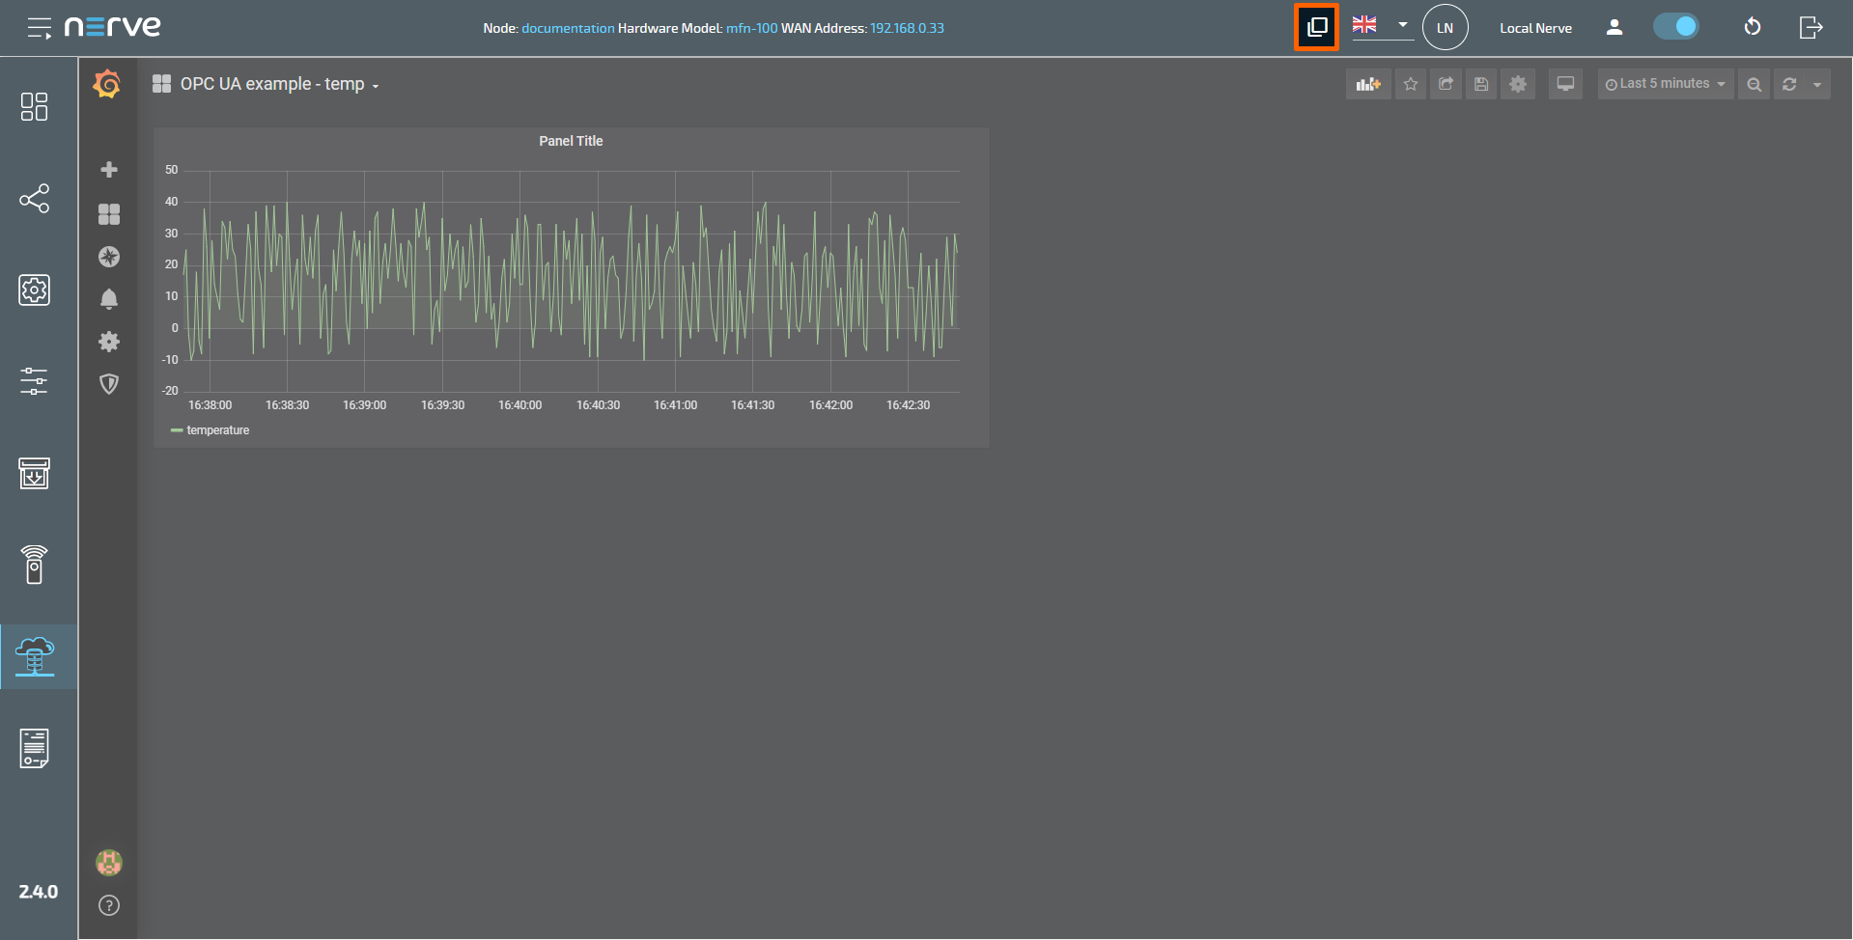
Task: Save the dashboard with disk icon
Action: [1480, 84]
